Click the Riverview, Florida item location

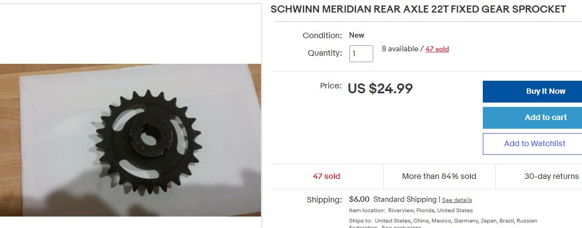point(430,211)
